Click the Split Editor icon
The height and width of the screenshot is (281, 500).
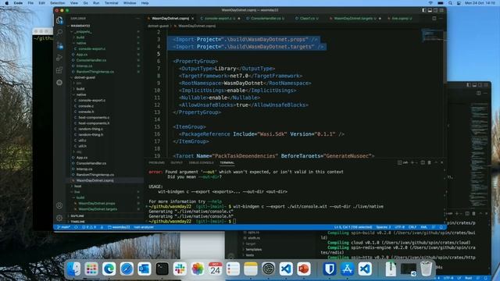(x=434, y=19)
